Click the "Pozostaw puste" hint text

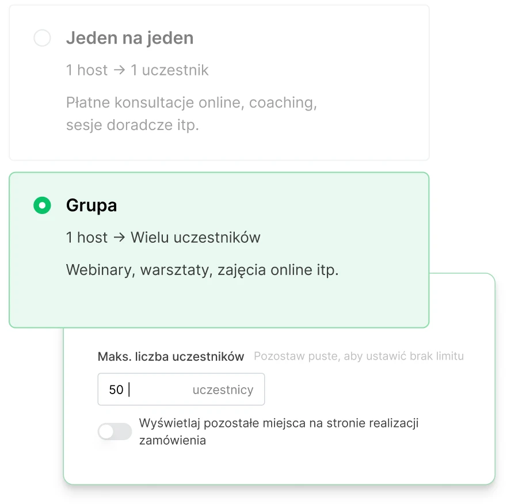coord(359,357)
